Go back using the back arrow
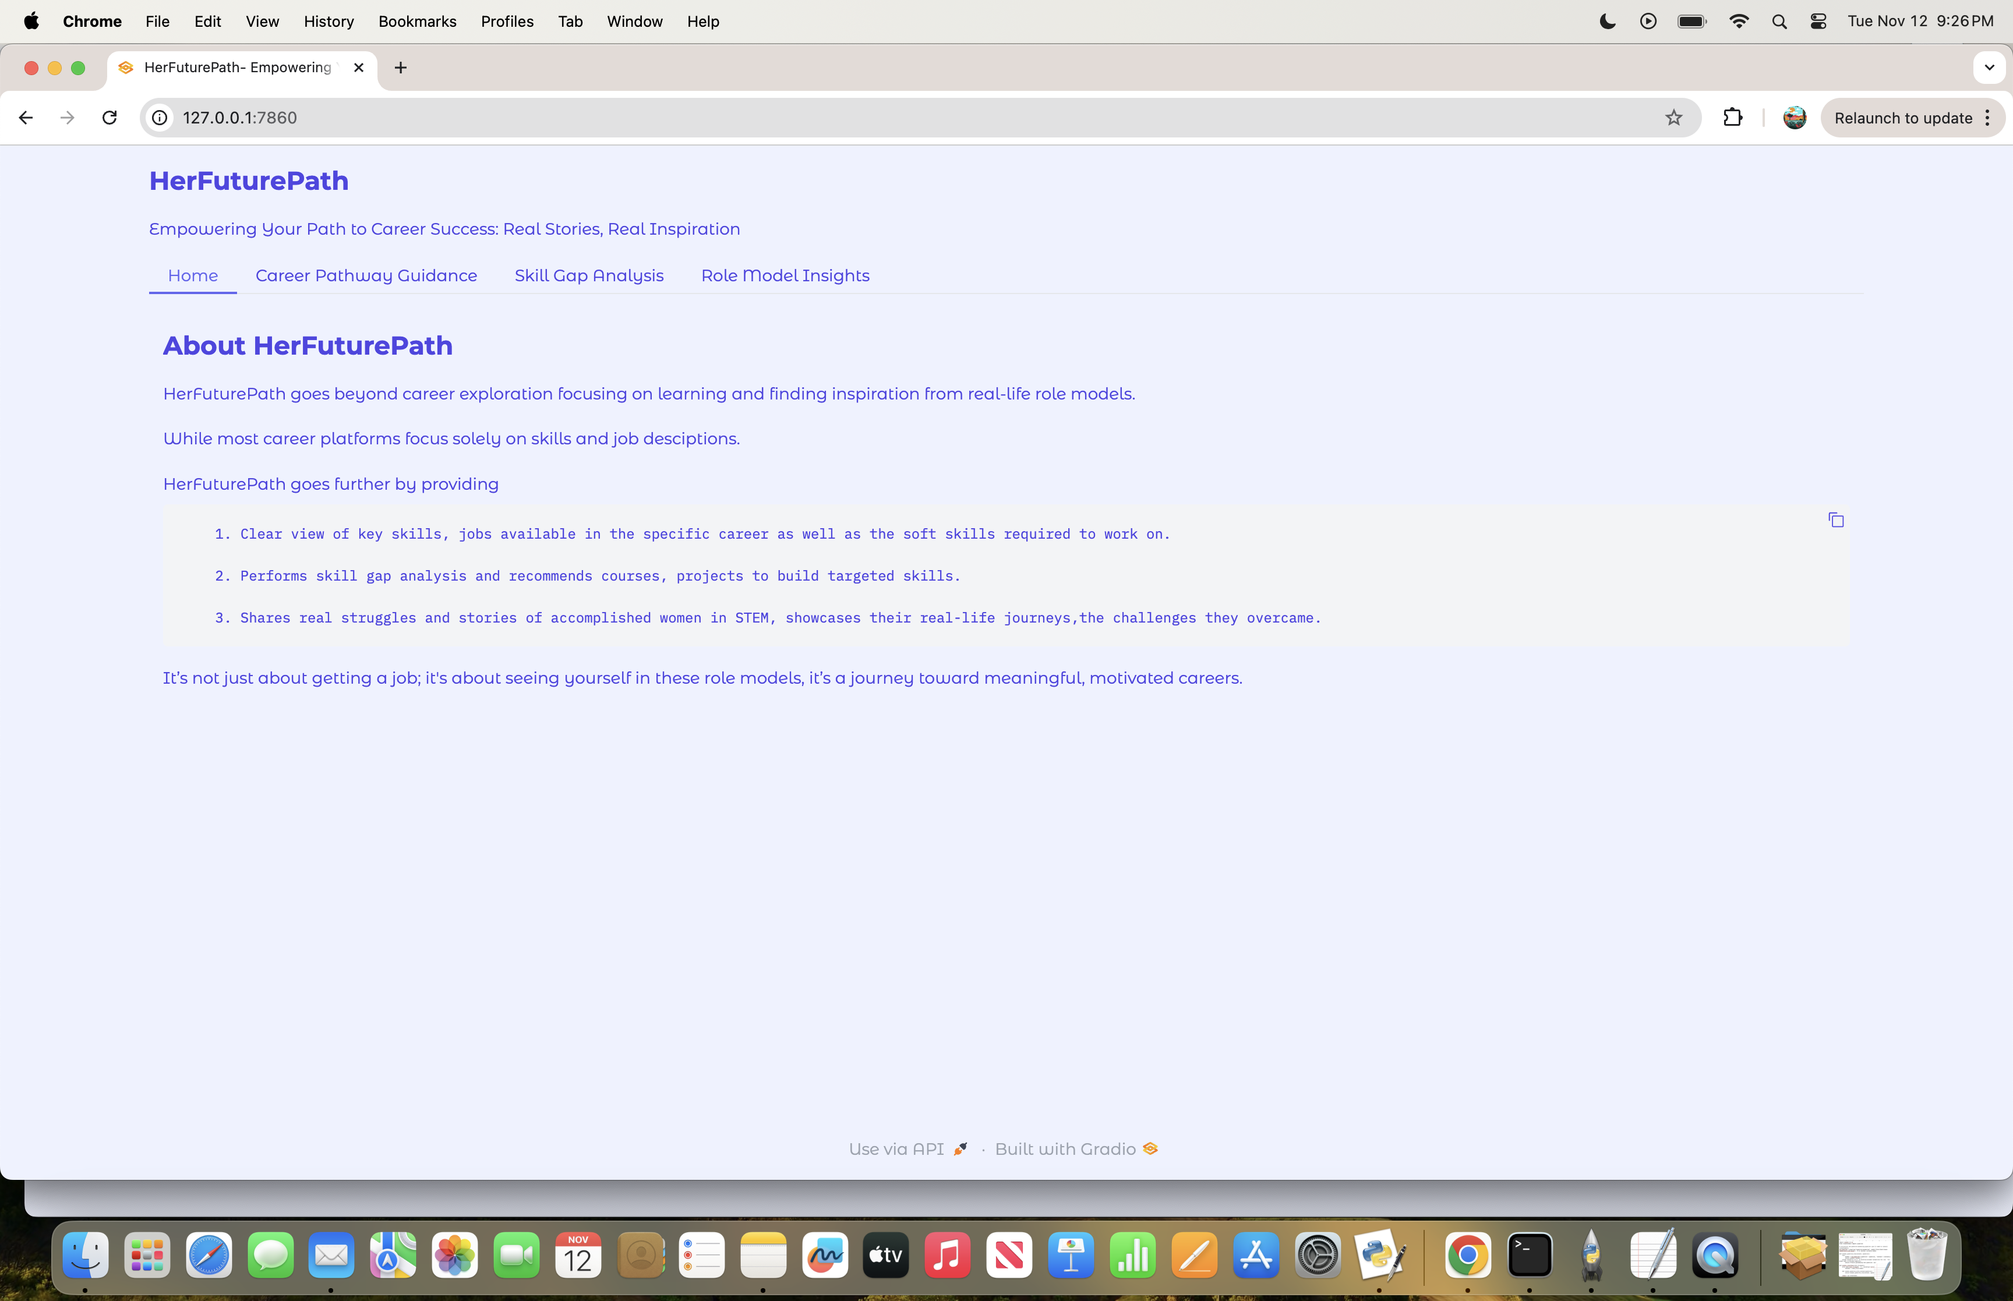The width and height of the screenshot is (2013, 1301). [x=26, y=118]
